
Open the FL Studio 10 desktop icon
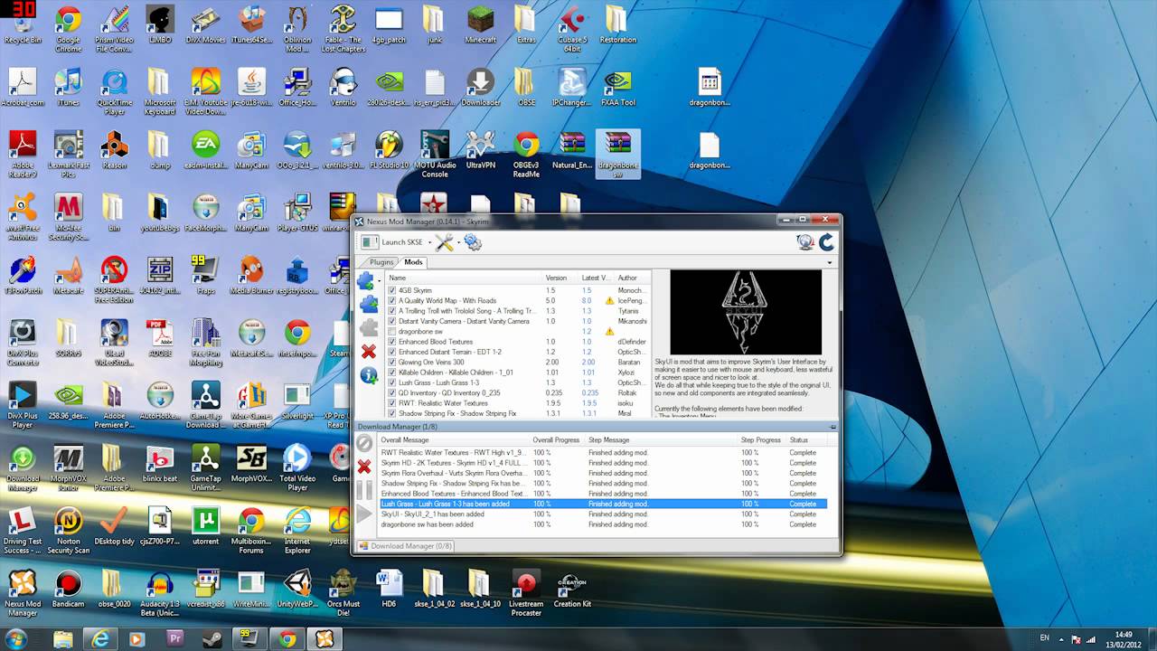tap(389, 149)
